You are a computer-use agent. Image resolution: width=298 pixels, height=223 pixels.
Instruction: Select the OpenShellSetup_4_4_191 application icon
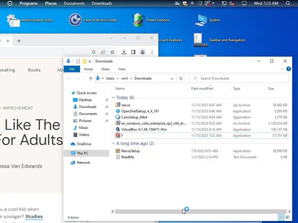118,111
